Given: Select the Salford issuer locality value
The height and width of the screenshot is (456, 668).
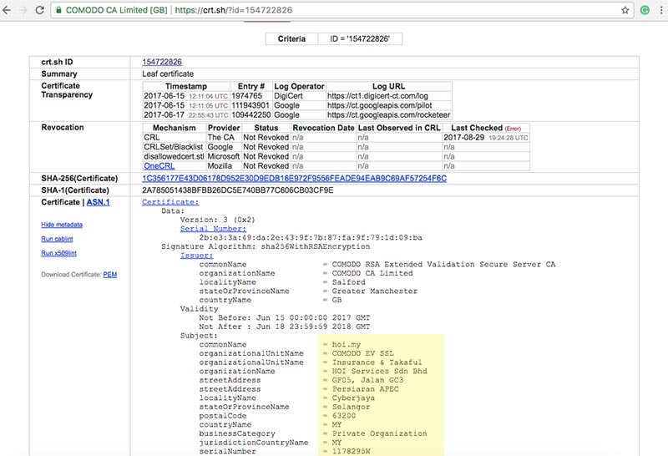Looking at the screenshot, I should click(x=349, y=282).
